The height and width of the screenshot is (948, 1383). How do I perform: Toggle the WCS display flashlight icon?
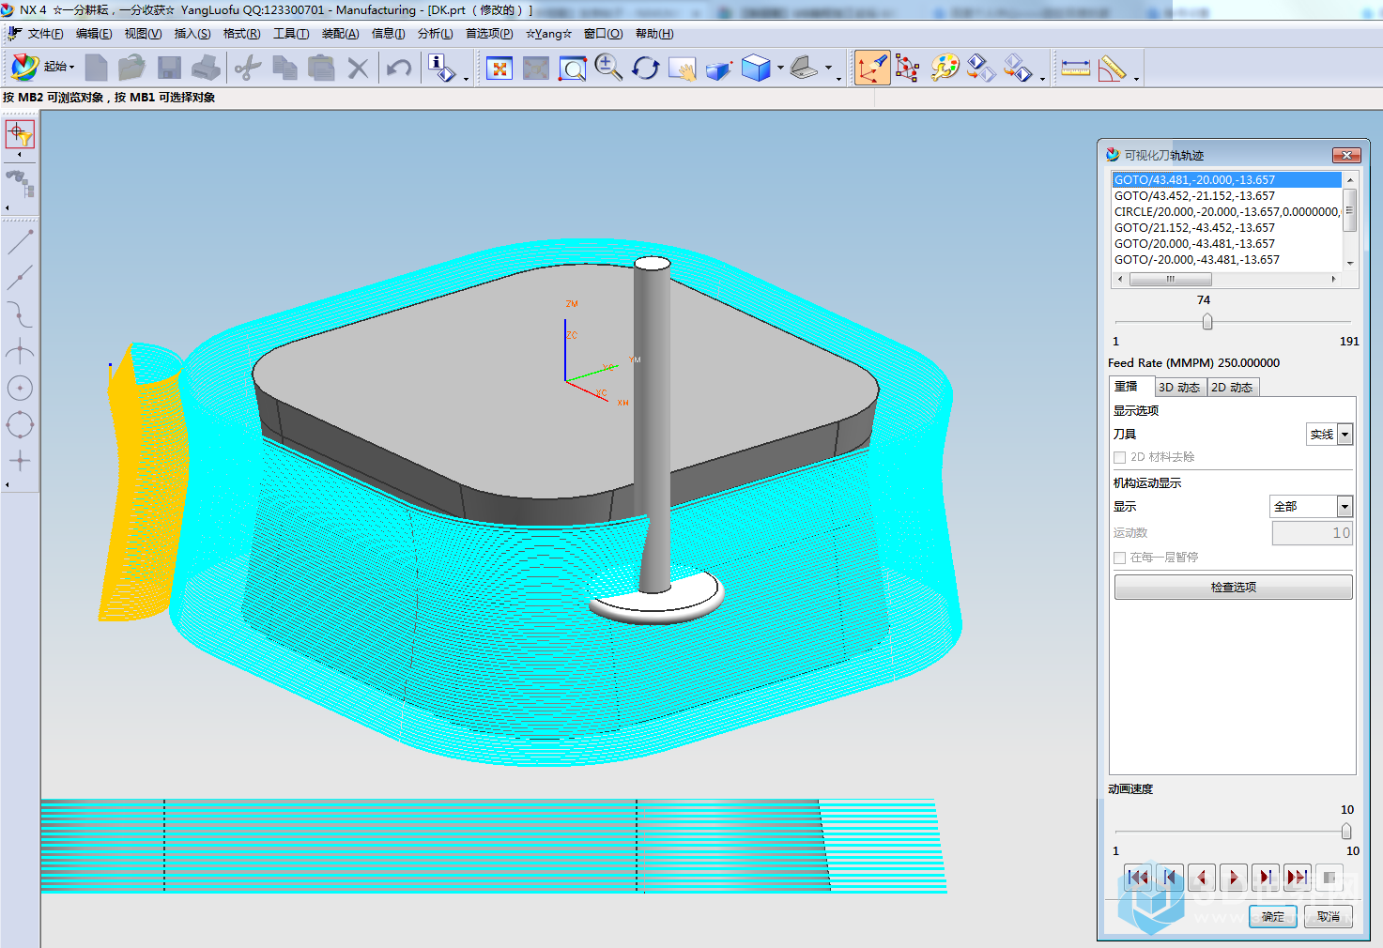(872, 68)
